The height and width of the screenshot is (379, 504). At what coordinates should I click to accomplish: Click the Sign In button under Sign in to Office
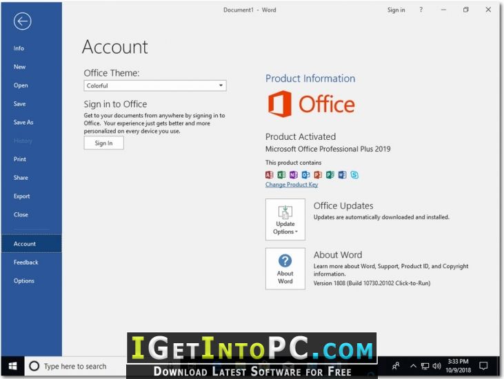pyautogui.click(x=103, y=143)
